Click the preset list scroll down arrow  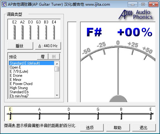(57, 95)
